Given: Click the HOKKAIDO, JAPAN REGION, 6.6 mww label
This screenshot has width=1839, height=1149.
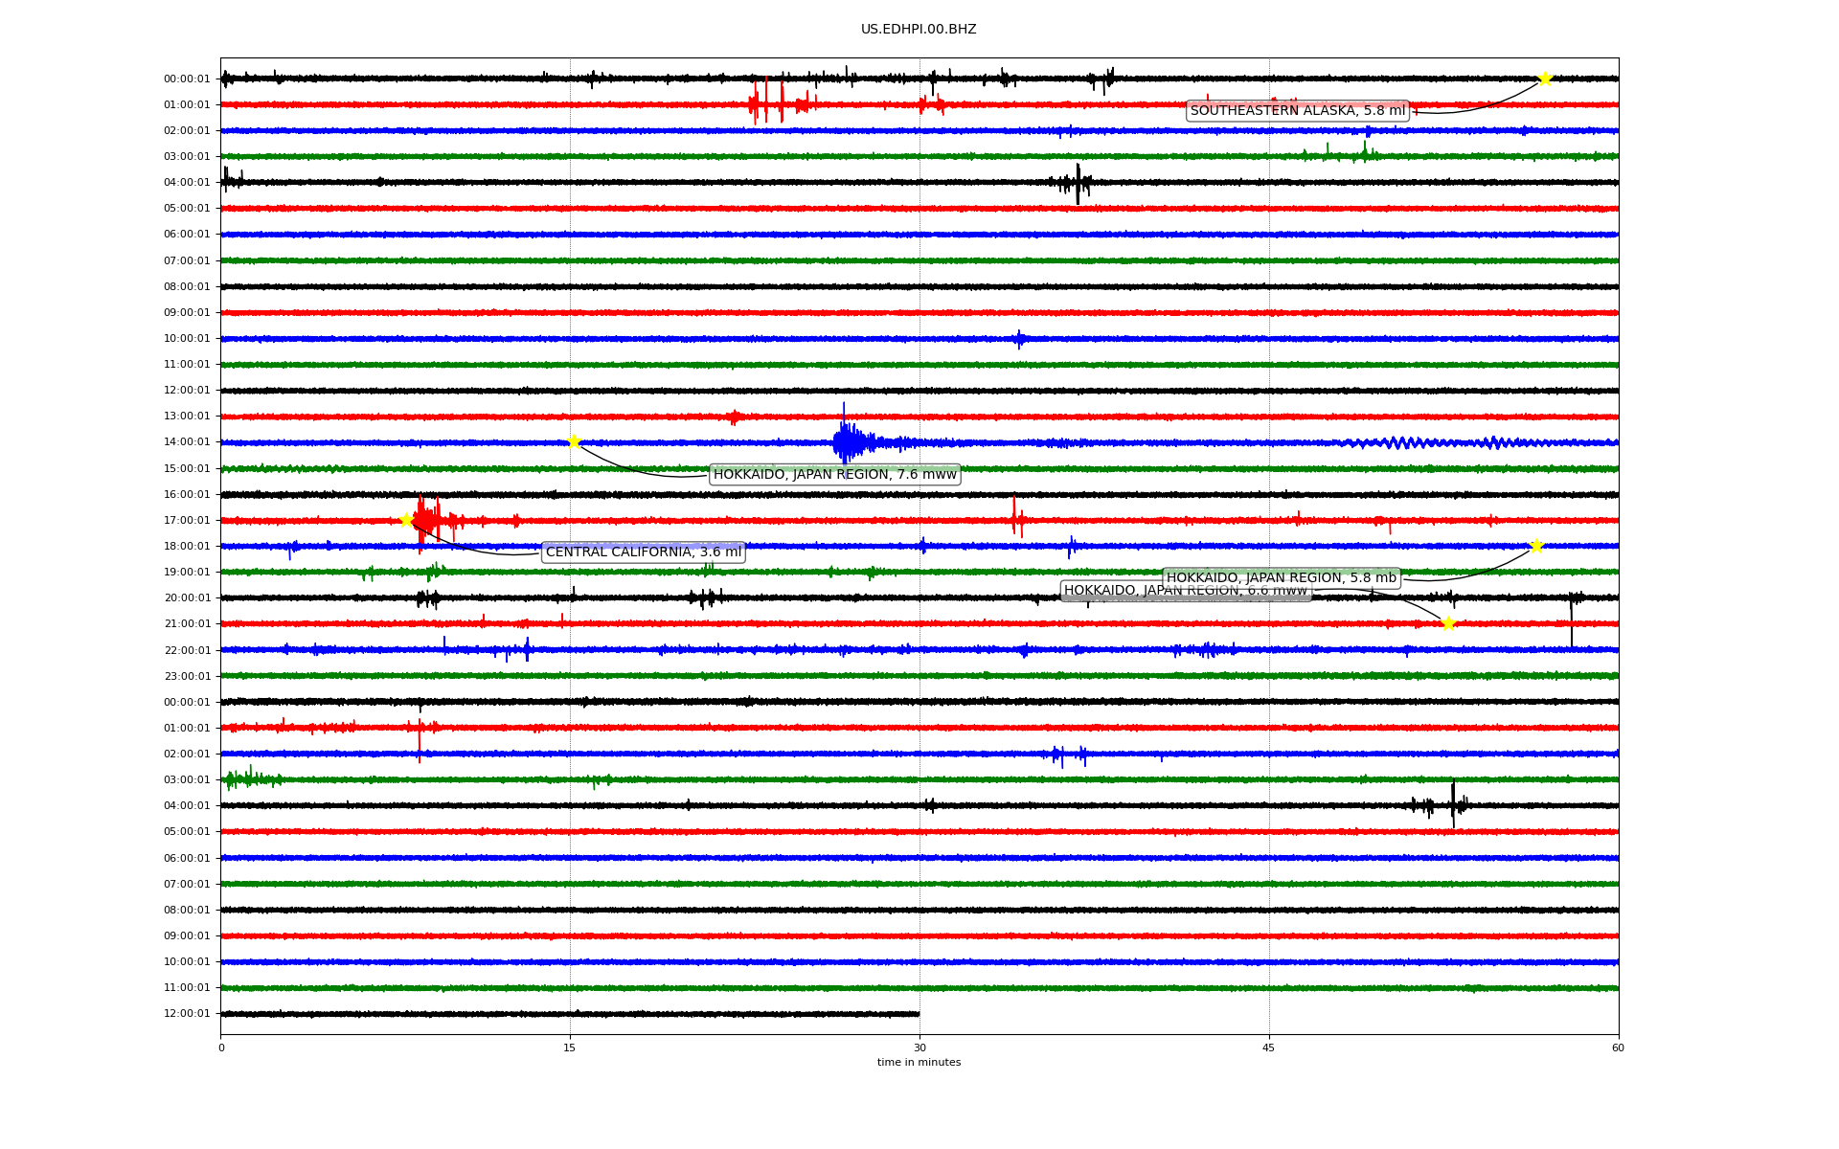Looking at the screenshot, I should (1111, 591).
